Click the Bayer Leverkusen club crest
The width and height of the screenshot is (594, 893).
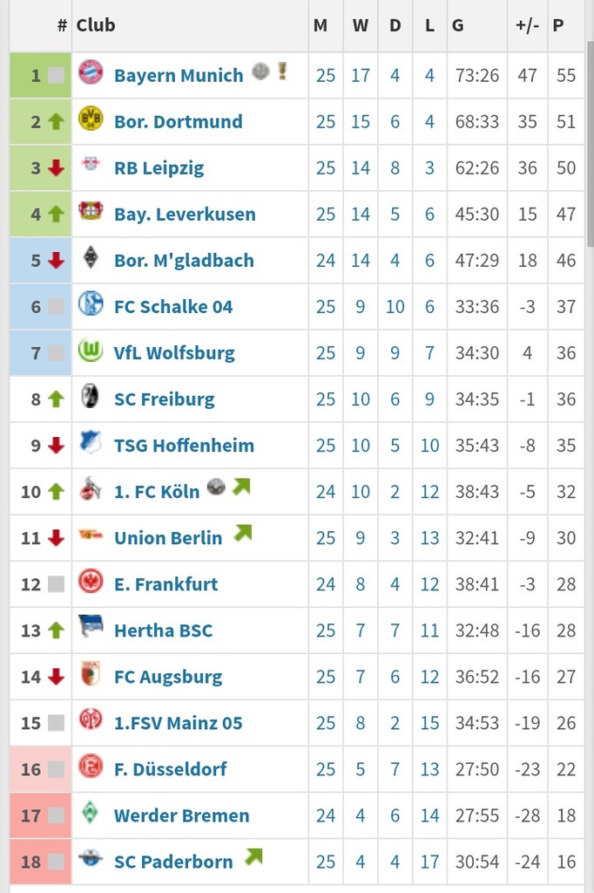(x=91, y=212)
